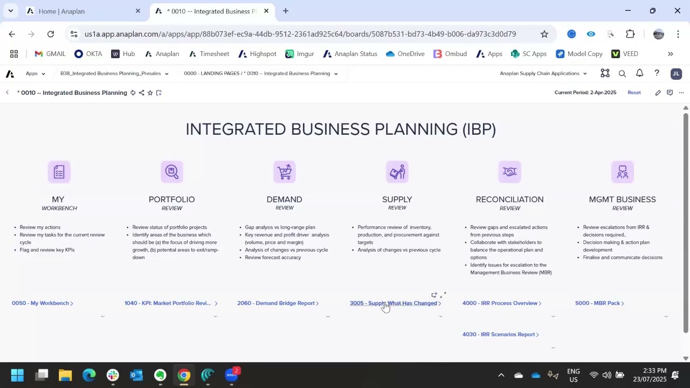Click the open-in-new icon beside the star
Image resolution: width=690 pixels, height=388 pixels.
[x=159, y=93]
